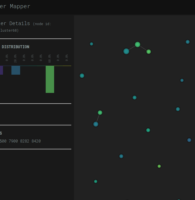195x200 pixels.
Task: Click the blue 20% distribution bar
Action: pyautogui.click(x=16, y=70)
